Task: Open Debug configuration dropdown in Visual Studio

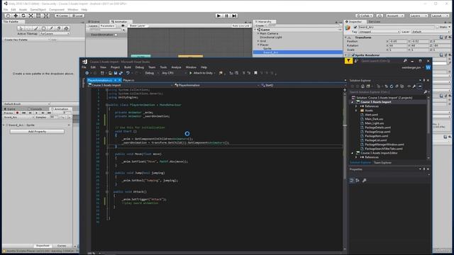Action: coord(151,73)
